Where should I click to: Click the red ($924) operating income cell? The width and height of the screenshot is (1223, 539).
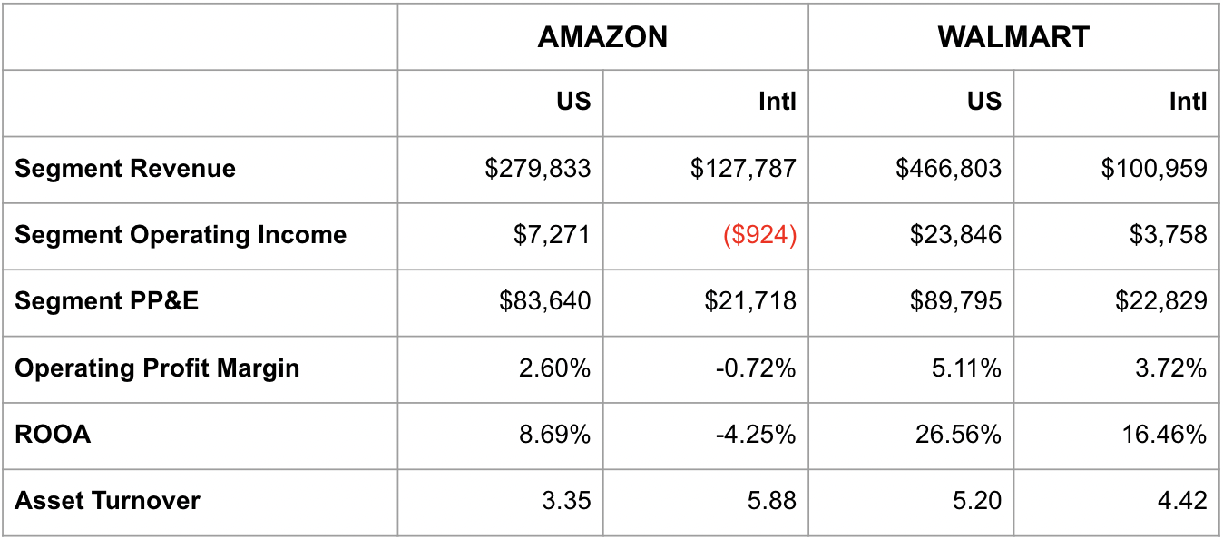click(x=759, y=235)
